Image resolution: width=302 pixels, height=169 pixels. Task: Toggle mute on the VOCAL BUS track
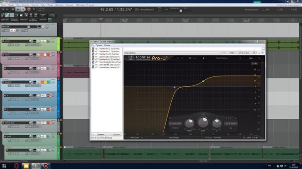[42, 123]
